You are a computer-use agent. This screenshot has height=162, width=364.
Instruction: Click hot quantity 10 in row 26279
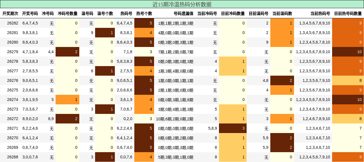tap(348, 52)
